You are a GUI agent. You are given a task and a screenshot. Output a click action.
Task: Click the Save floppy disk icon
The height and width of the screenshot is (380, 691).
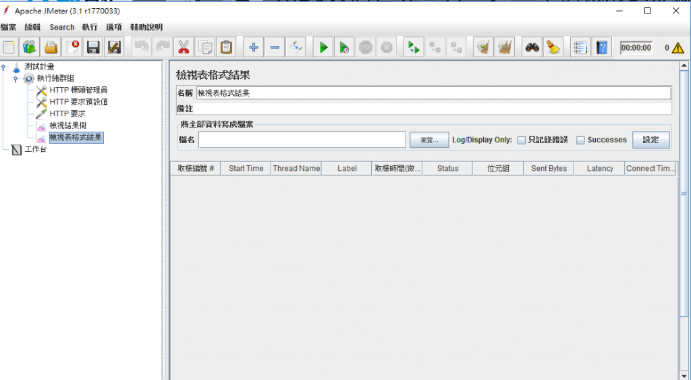[x=93, y=47]
